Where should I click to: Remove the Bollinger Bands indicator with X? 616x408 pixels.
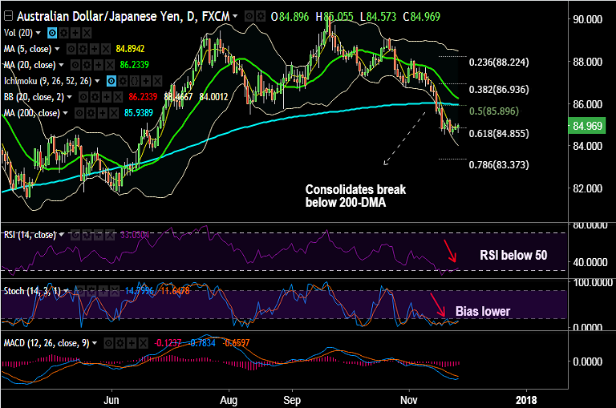pyautogui.click(x=117, y=97)
